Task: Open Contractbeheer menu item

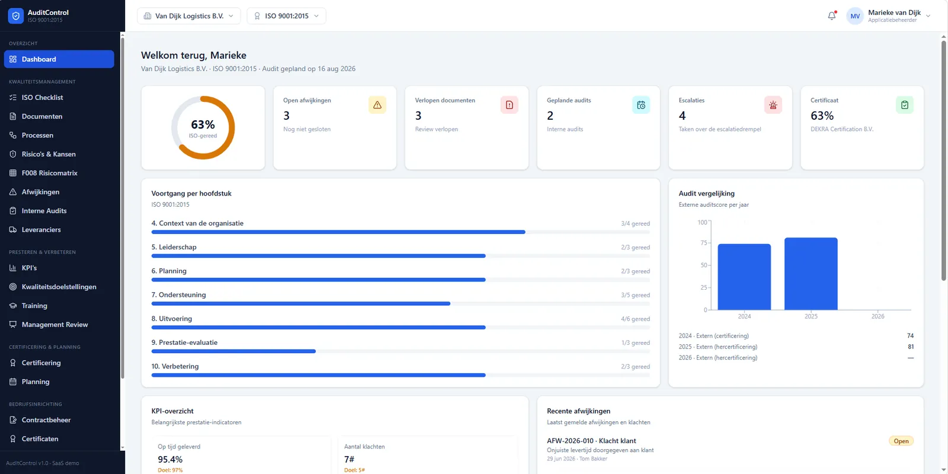Action: 59,420
